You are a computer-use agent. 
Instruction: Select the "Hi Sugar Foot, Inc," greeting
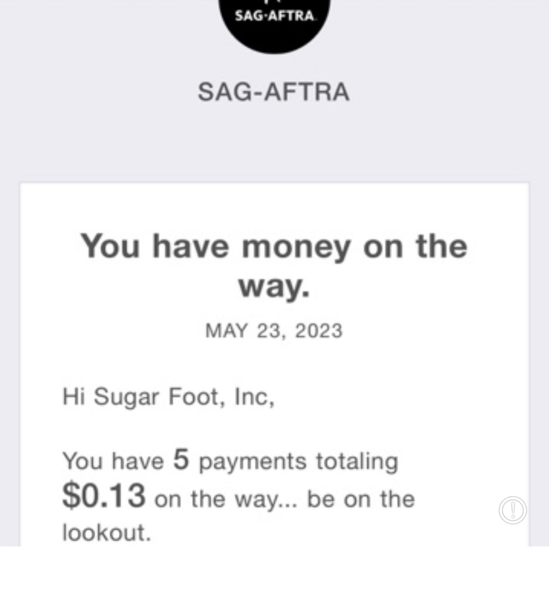coord(168,397)
